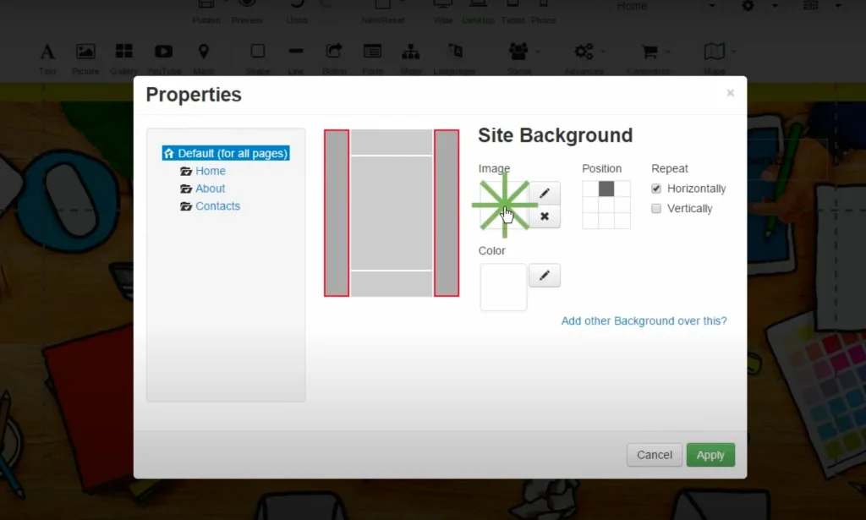Set position to middle-left grid cell
The width and height of the screenshot is (866, 520).
590,205
